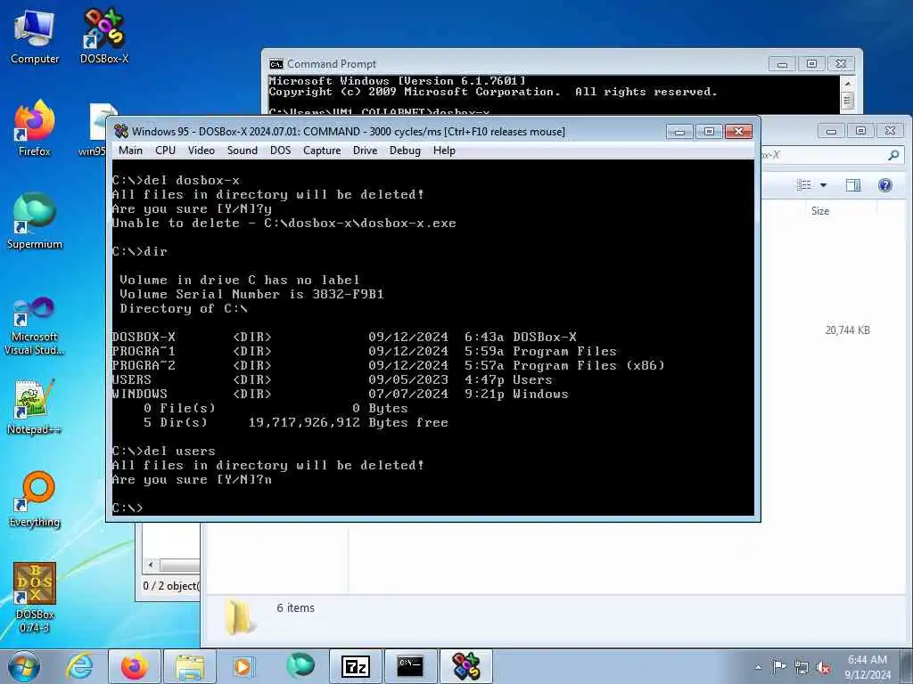Click the network tray icon
The height and width of the screenshot is (684, 913).
tap(802, 667)
